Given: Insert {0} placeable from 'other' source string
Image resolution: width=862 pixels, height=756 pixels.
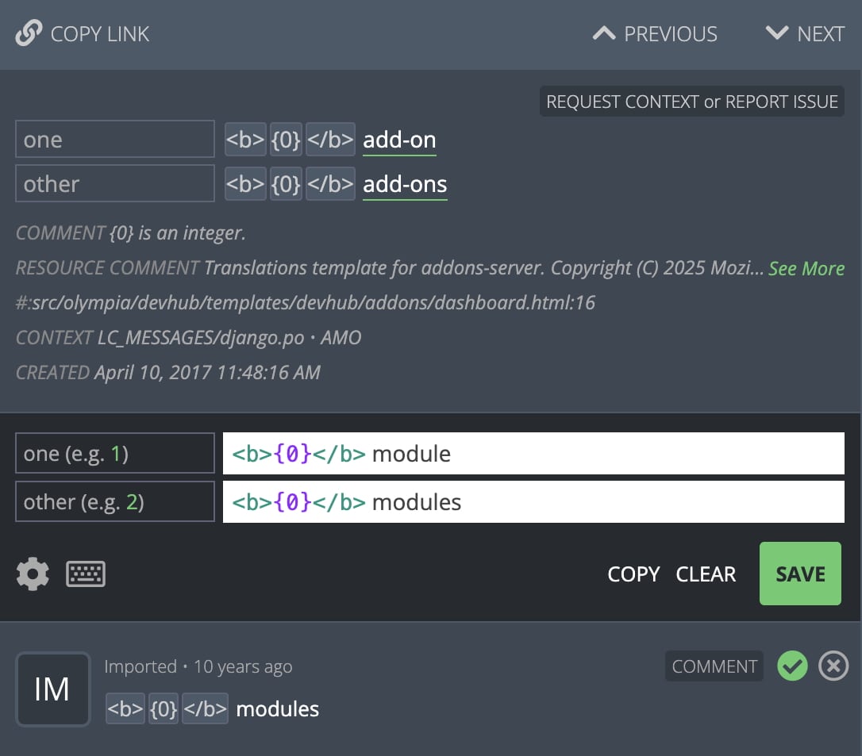Looking at the screenshot, I should 287,184.
